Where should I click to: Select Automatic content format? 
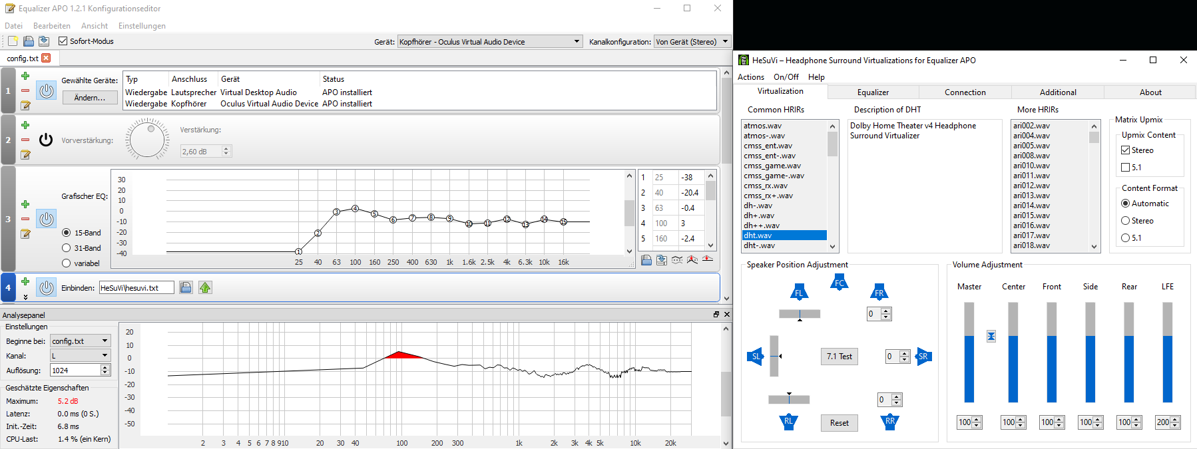[1126, 204]
